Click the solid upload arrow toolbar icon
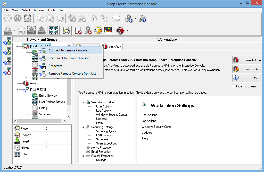 (x=42, y=30)
